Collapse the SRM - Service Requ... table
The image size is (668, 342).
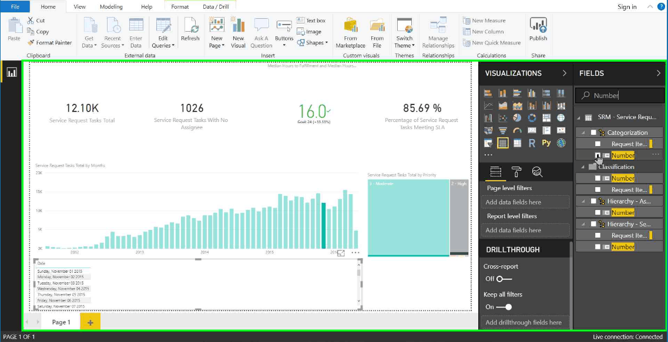click(x=579, y=117)
